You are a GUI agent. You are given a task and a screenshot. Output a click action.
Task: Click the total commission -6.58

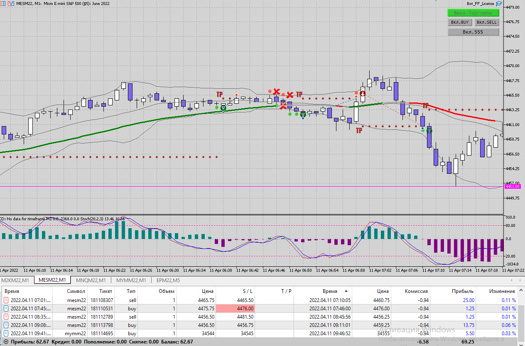point(423,342)
